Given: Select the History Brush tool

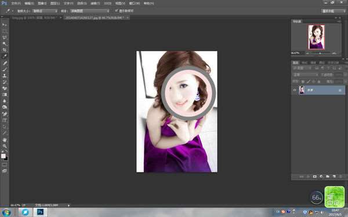Looking at the screenshot, I should pyautogui.click(x=5, y=82).
